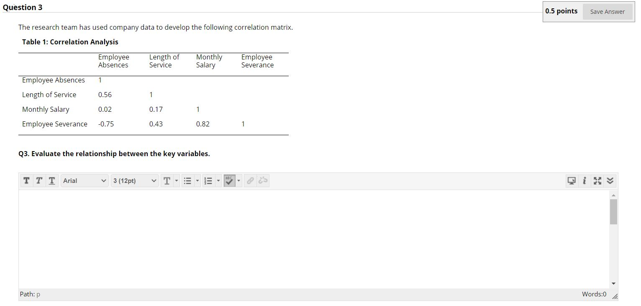
Task: Click the 'Length of Service' column header
Action: click(x=164, y=61)
